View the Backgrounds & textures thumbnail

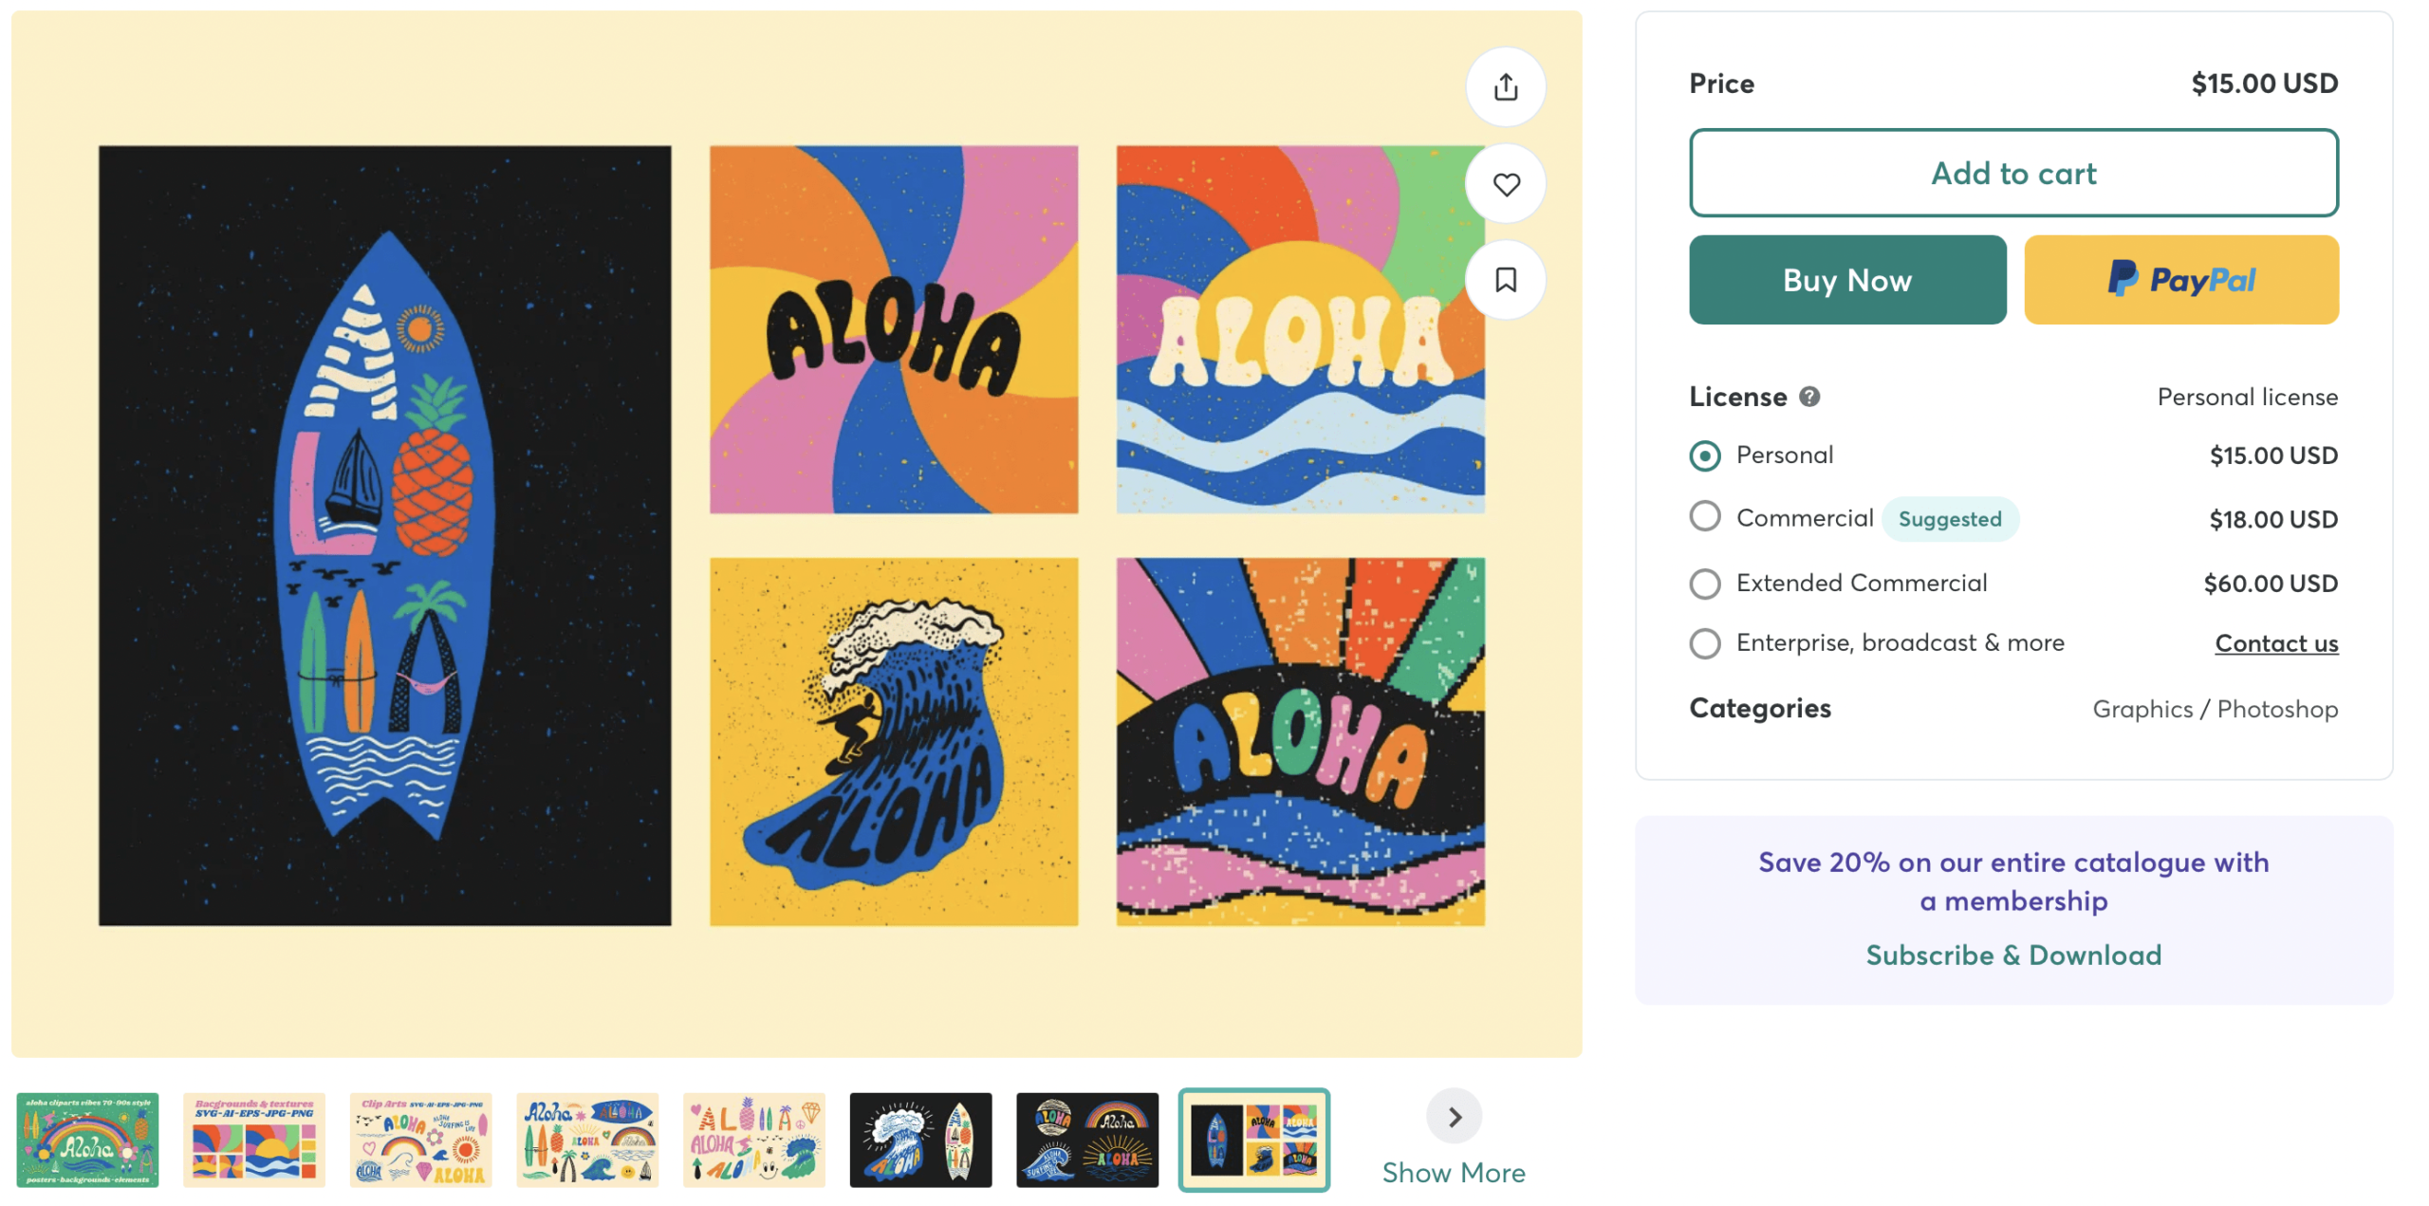click(254, 1139)
